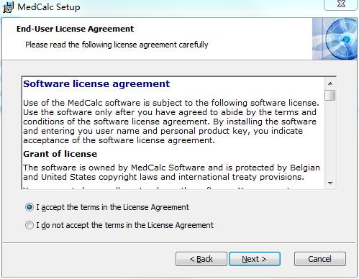Select the do not accept radio button
This screenshot has width=359, height=279.
[x=29, y=225]
